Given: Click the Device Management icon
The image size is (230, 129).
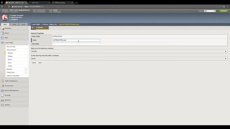Looking at the screenshot, I should [3, 91].
